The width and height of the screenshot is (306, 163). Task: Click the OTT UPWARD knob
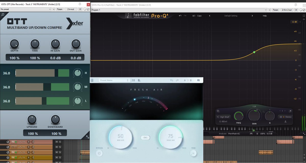tap(32, 120)
